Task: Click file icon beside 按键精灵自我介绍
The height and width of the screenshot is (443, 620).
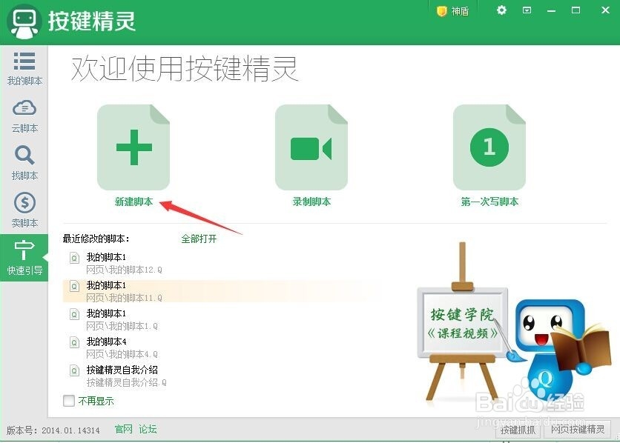Action: coord(74,370)
